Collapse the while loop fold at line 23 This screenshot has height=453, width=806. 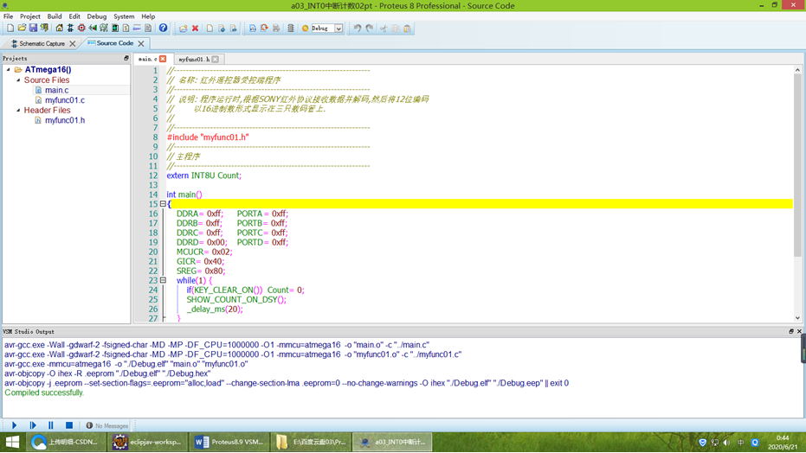click(163, 280)
